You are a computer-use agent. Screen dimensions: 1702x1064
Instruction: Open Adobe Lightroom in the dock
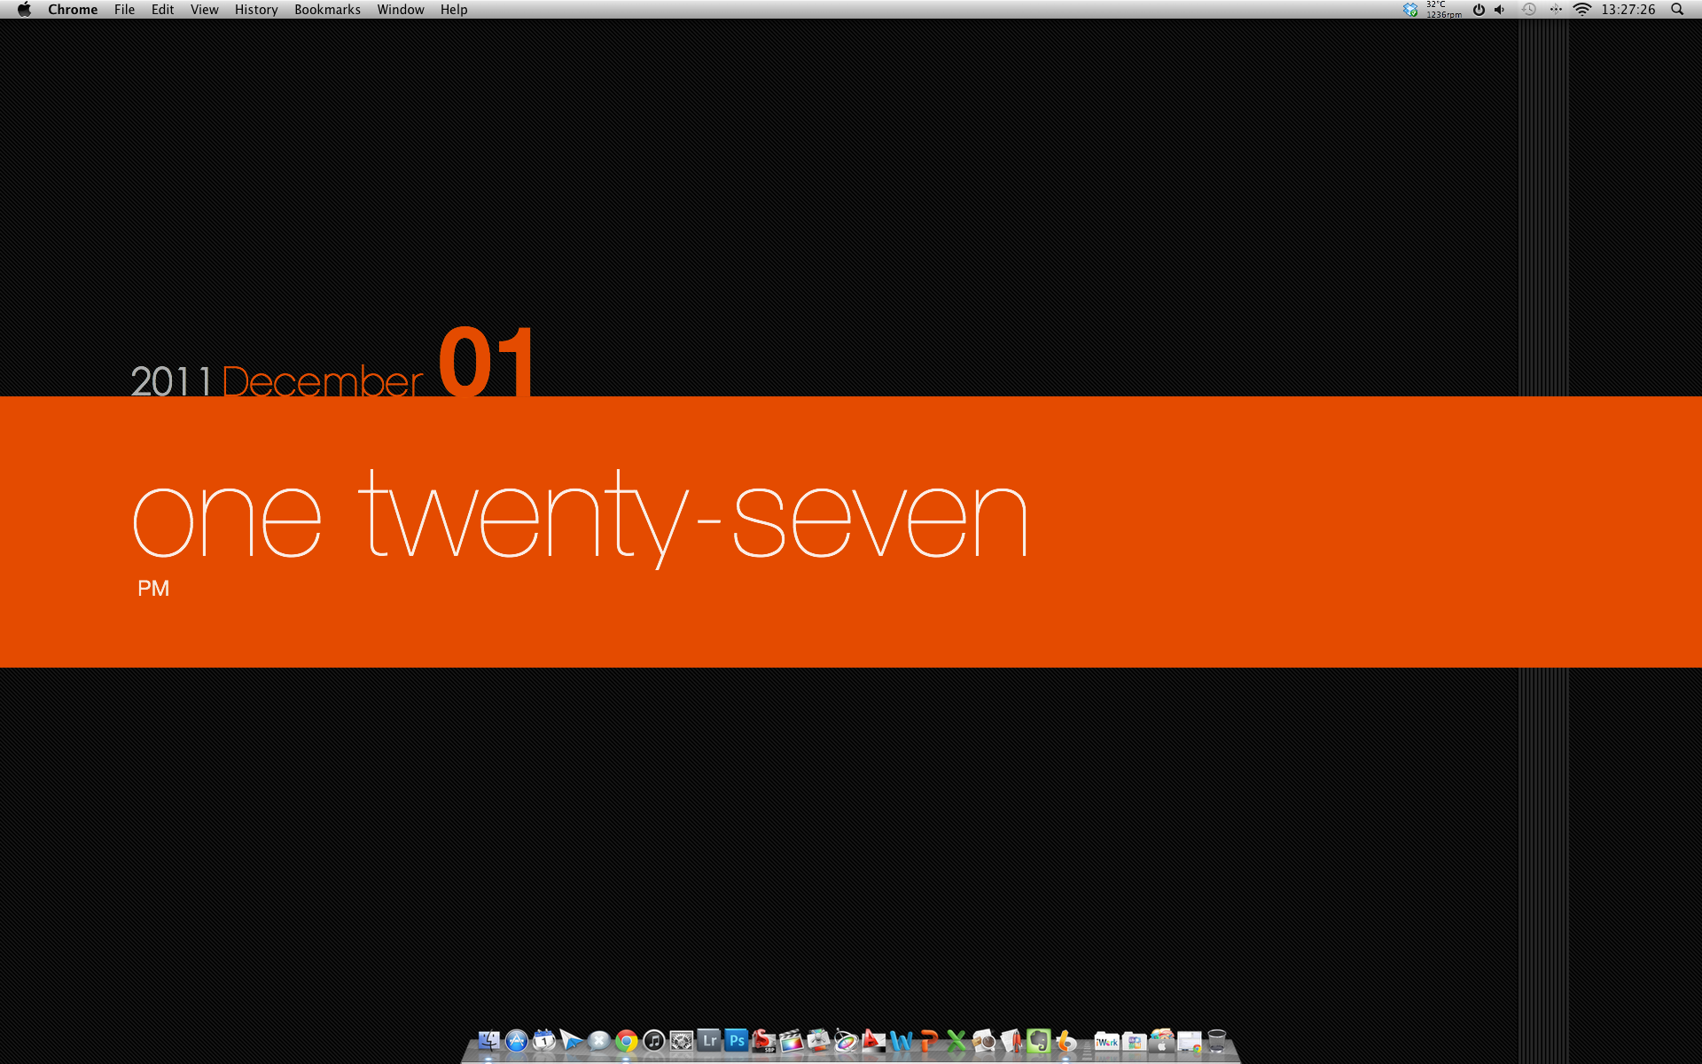click(x=709, y=1040)
